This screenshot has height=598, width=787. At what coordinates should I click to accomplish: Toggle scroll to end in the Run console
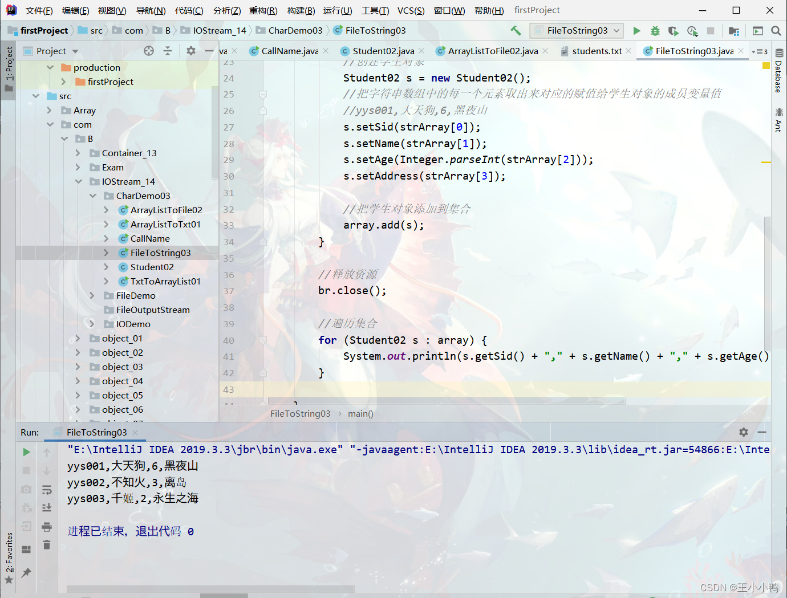click(47, 507)
